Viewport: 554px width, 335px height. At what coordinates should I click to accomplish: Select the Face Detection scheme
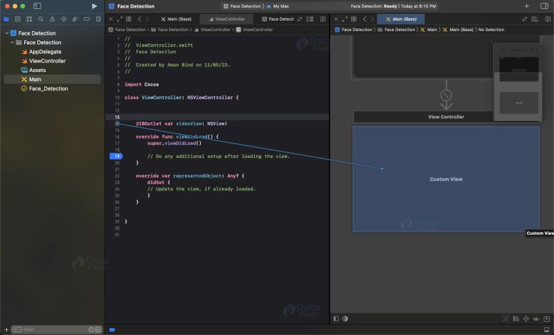242,6
